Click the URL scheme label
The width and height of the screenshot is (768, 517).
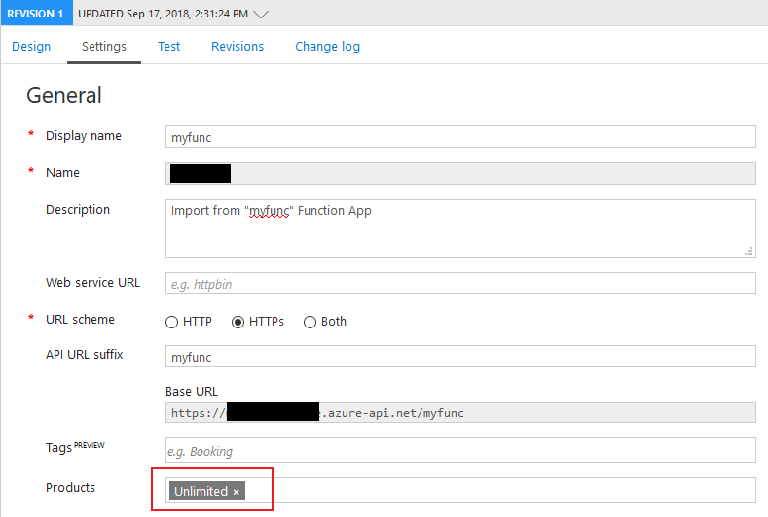coord(80,320)
